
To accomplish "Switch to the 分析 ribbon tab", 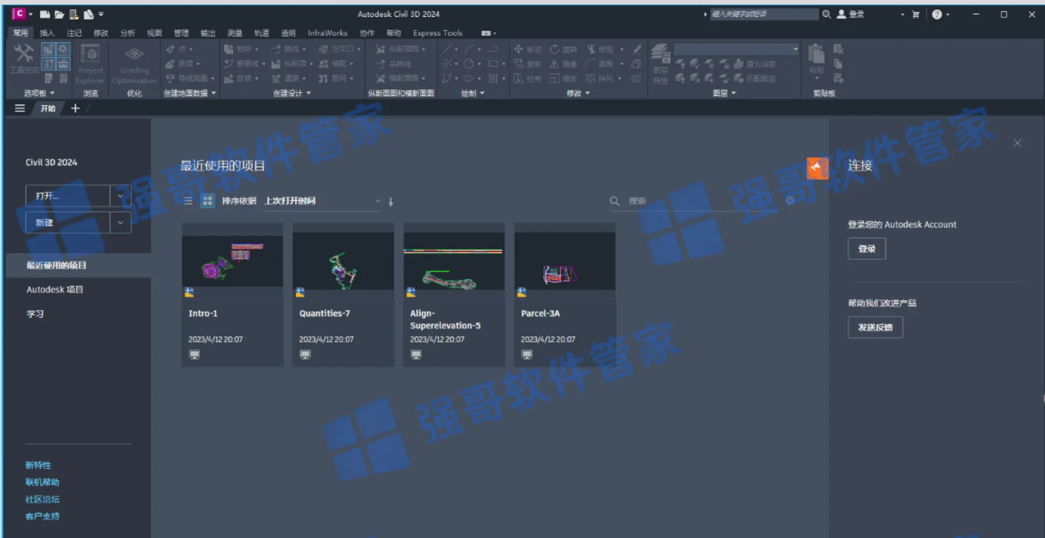I will (127, 33).
